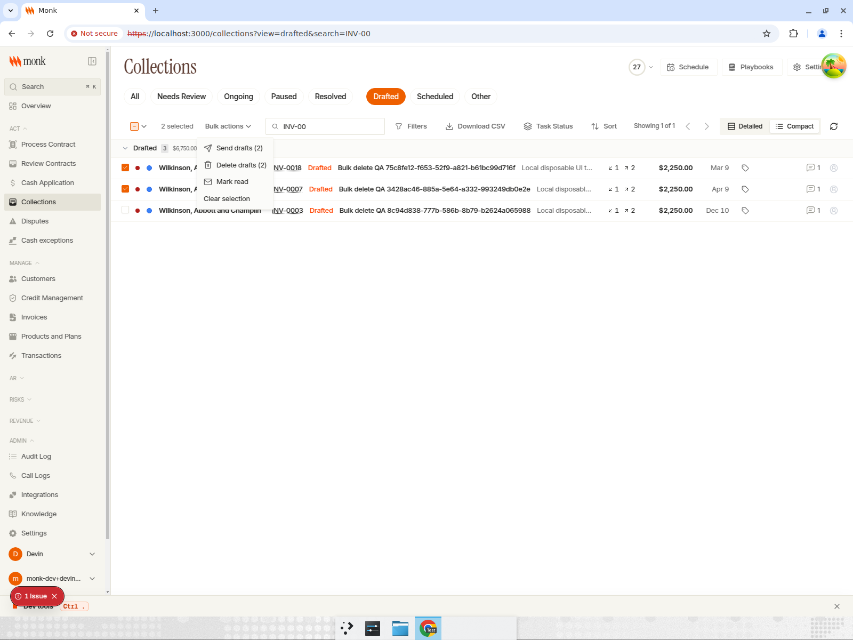This screenshot has width=853, height=640.
Task: Open the terminal app in the taskbar
Action: coord(373,628)
